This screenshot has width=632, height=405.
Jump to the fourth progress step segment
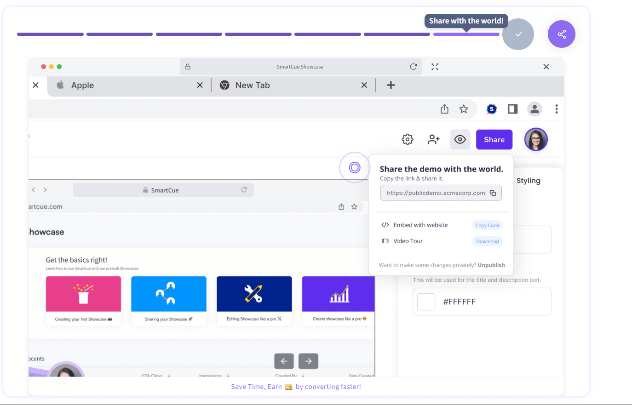click(258, 34)
